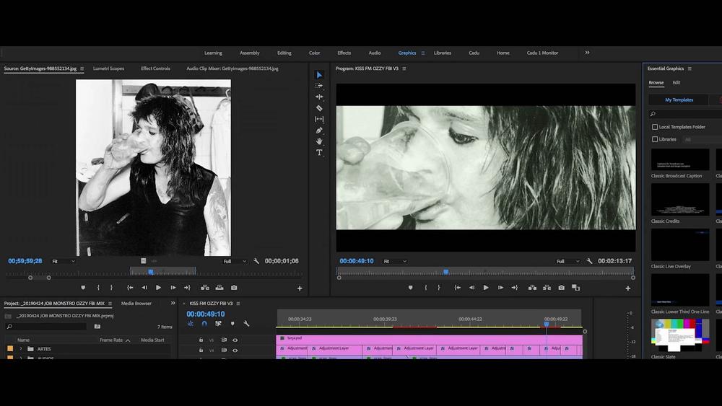The image size is (722, 406).
Task: Click Overwrite button in Source monitor
Action: pyautogui.click(x=219, y=288)
